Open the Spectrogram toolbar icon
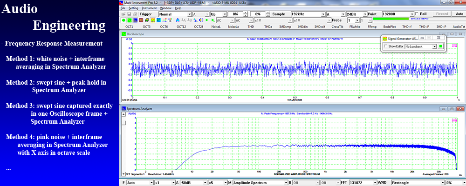 pos(141,20)
